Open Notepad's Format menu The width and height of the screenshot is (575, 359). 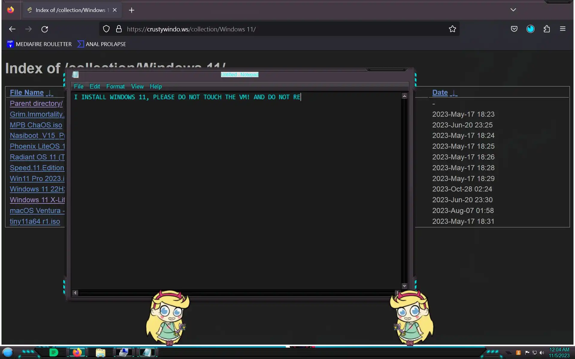(115, 86)
